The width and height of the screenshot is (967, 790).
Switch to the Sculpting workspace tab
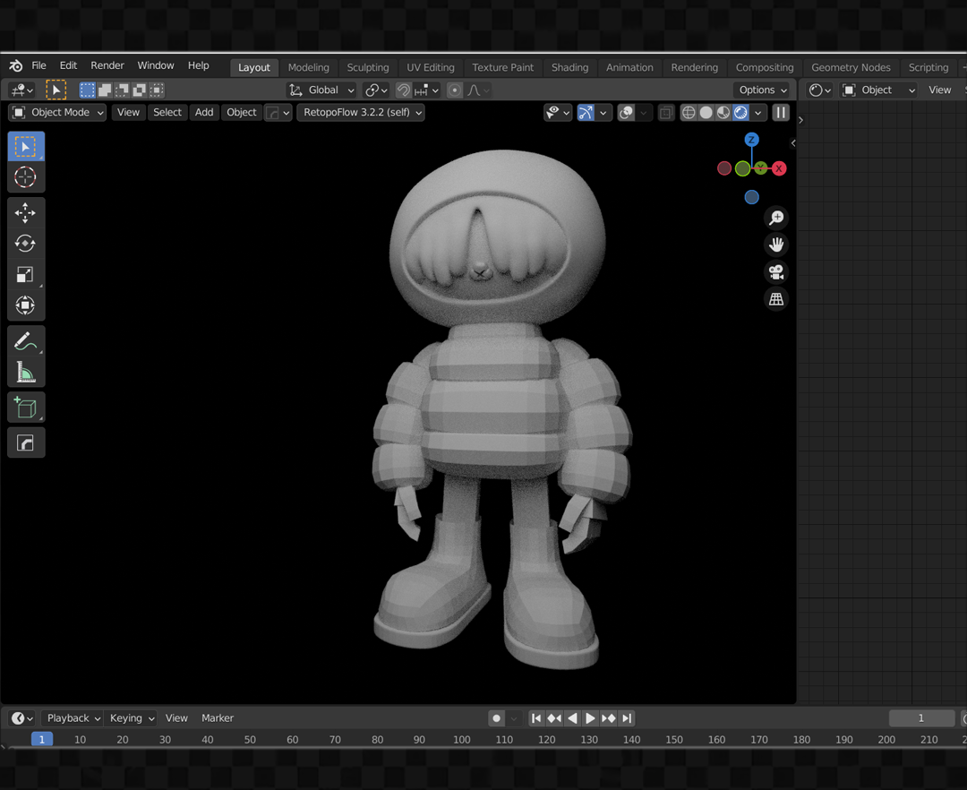(x=368, y=68)
